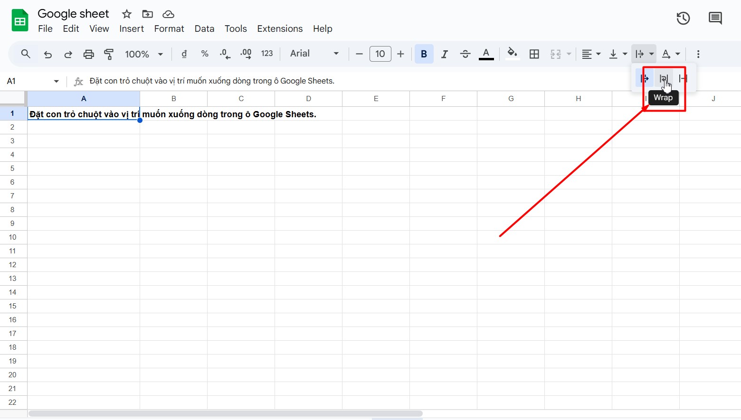Select column F header

pos(443,99)
